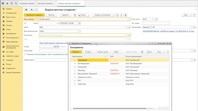Open Создать на основании dropdown

(103, 15)
